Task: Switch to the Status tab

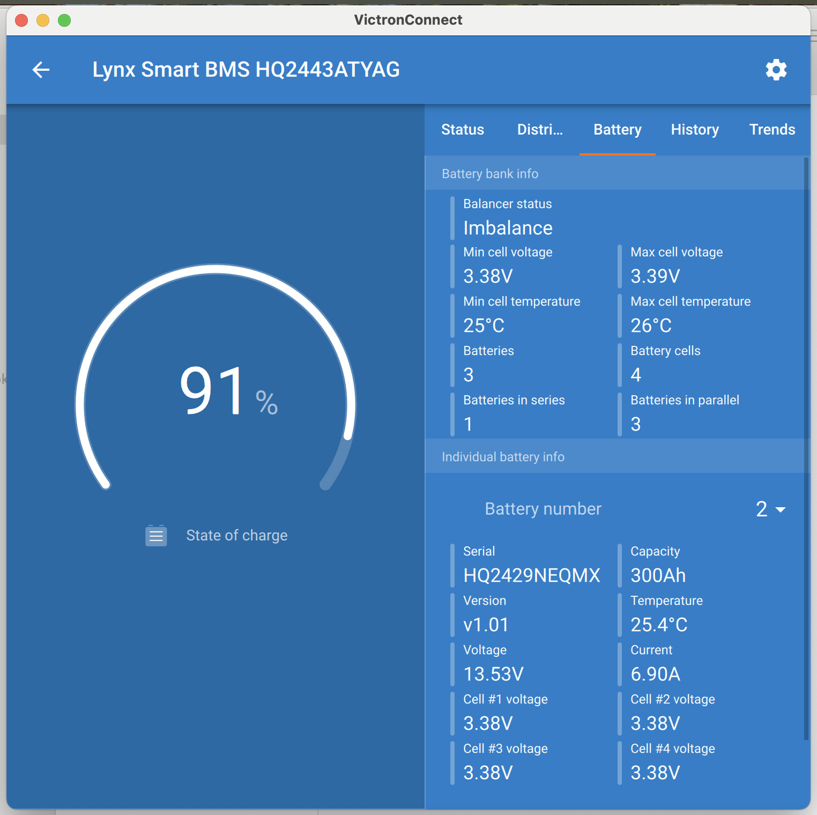Action: [463, 130]
